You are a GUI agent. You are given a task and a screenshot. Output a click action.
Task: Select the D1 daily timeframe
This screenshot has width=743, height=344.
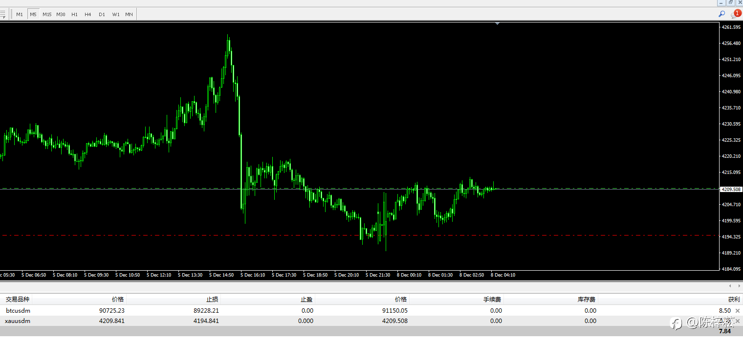(102, 14)
